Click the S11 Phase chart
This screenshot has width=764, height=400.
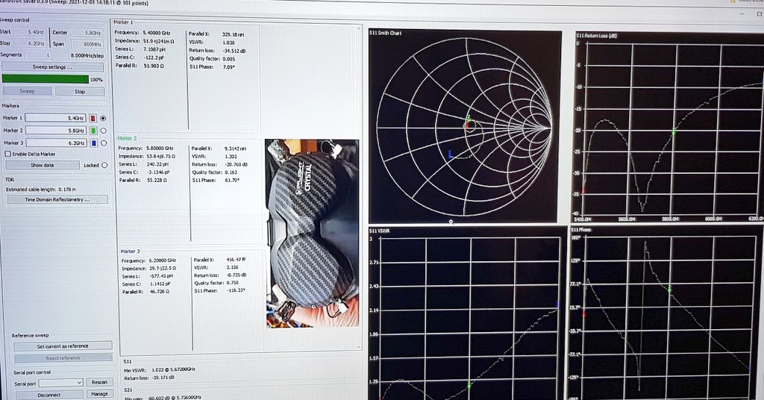[666, 313]
